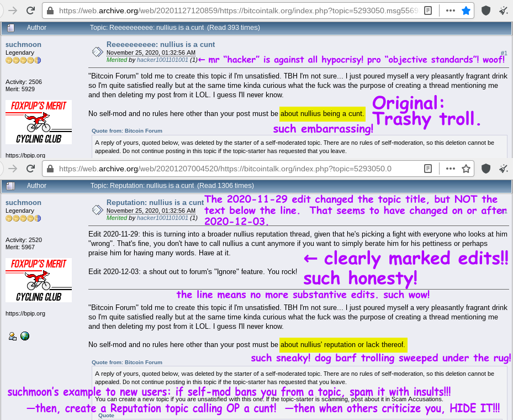The width and height of the screenshot is (513, 420).
Task: Toggle reader view in the top browser address bar
Action: tap(427, 11)
